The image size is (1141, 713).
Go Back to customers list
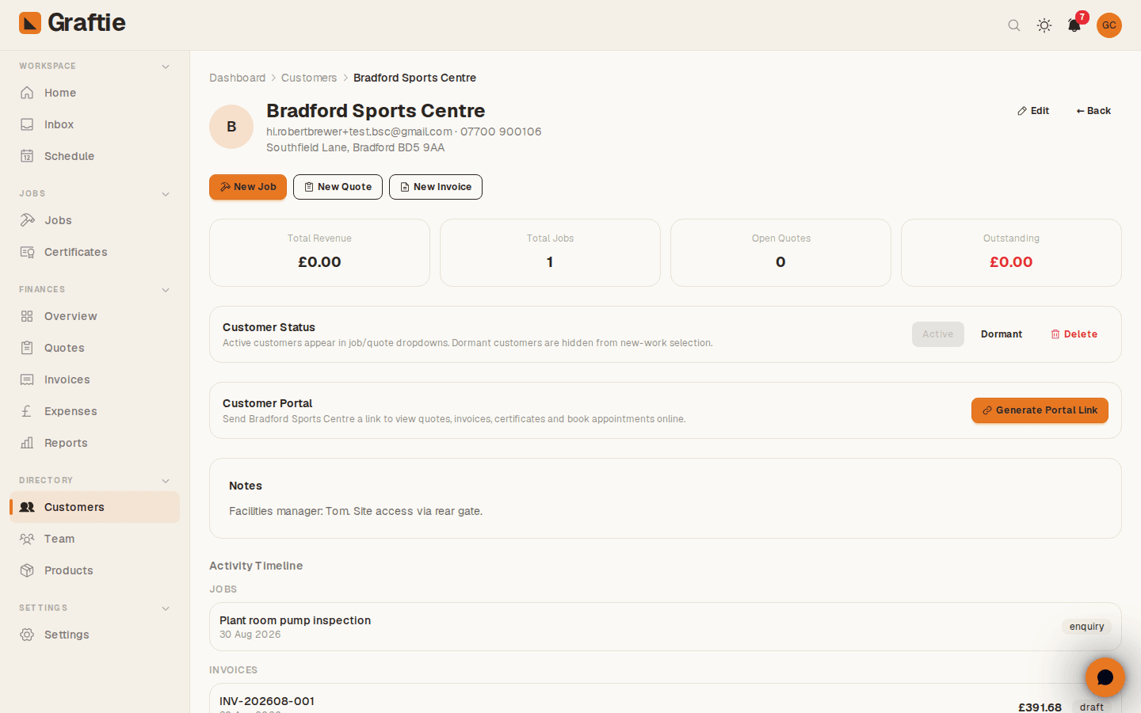coord(1093,111)
